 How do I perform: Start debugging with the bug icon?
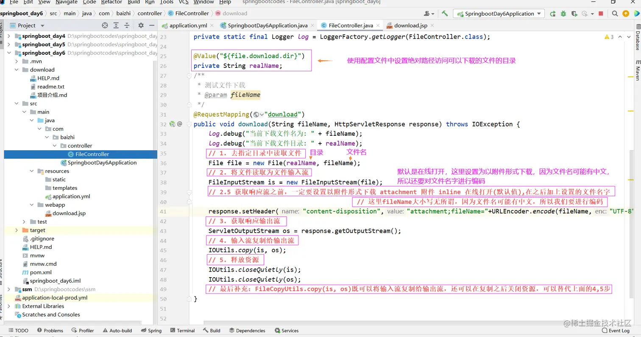coord(563,14)
